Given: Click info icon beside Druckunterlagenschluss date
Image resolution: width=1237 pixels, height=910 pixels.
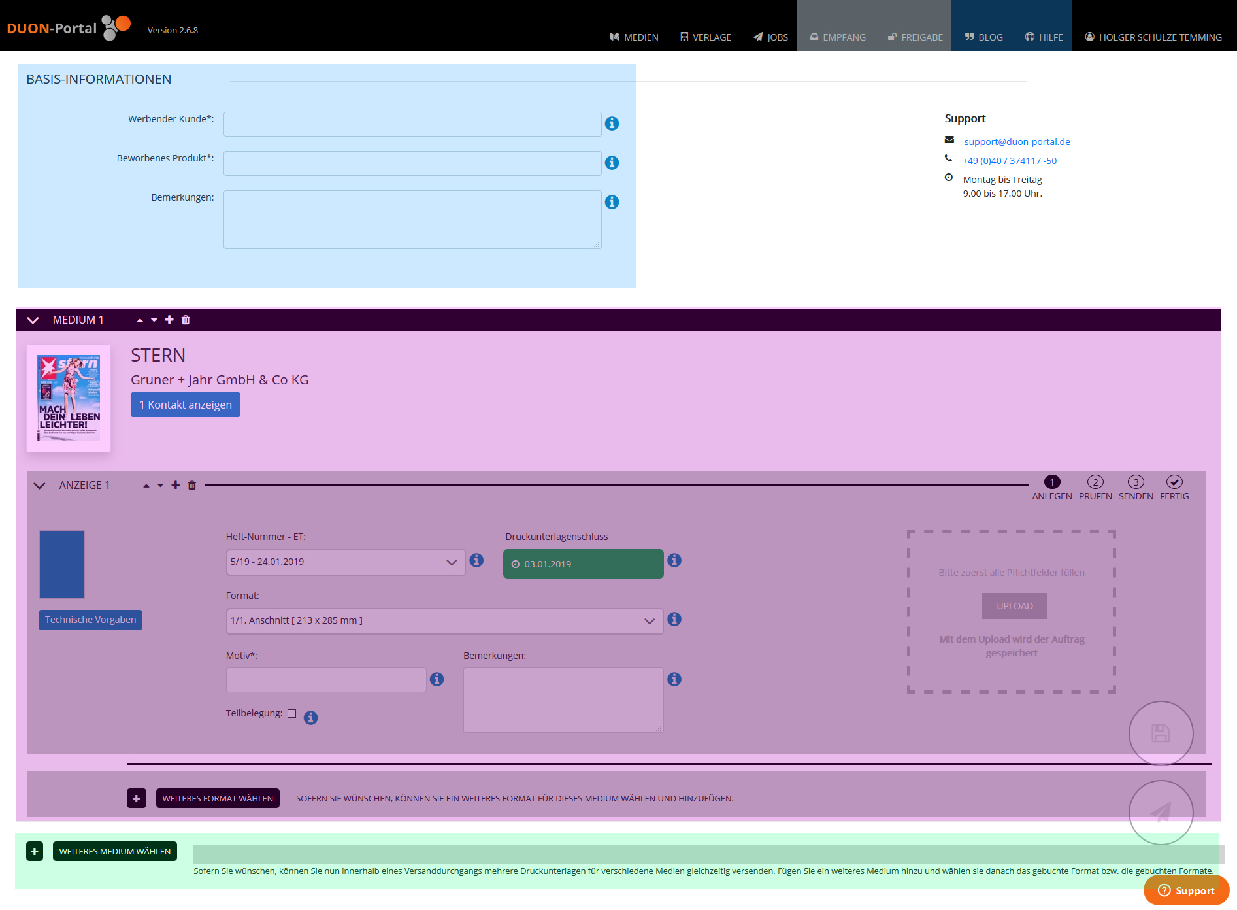Looking at the screenshot, I should coord(674,560).
